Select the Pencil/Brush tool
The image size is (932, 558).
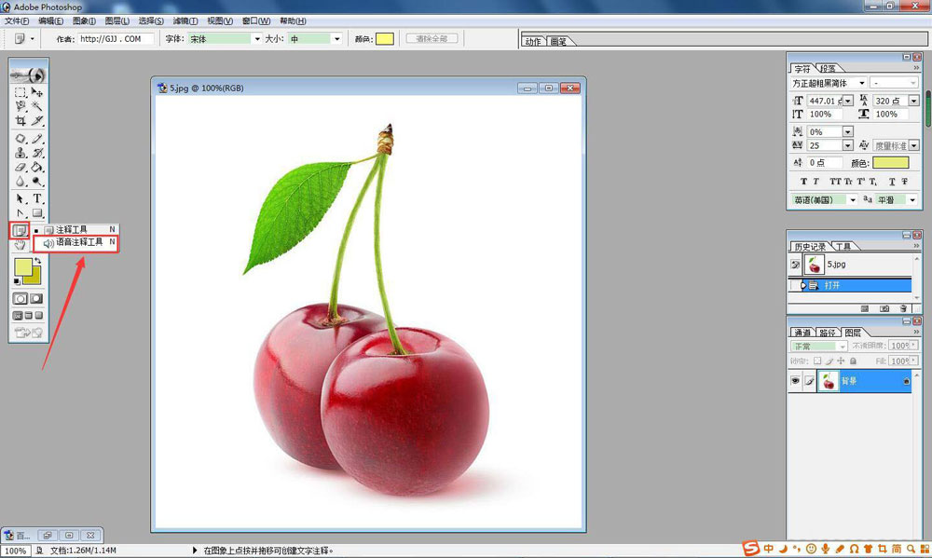click(37, 139)
